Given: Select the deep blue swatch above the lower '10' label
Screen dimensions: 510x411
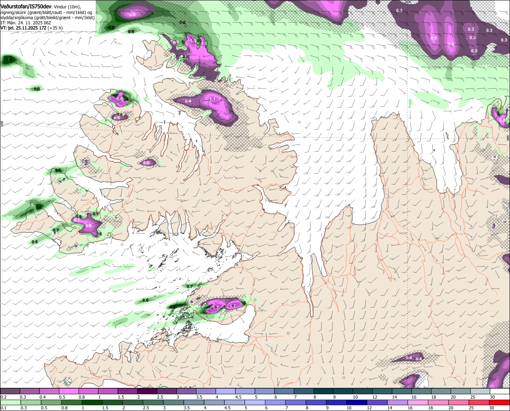Looking at the screenshot, I should [357, 402].
